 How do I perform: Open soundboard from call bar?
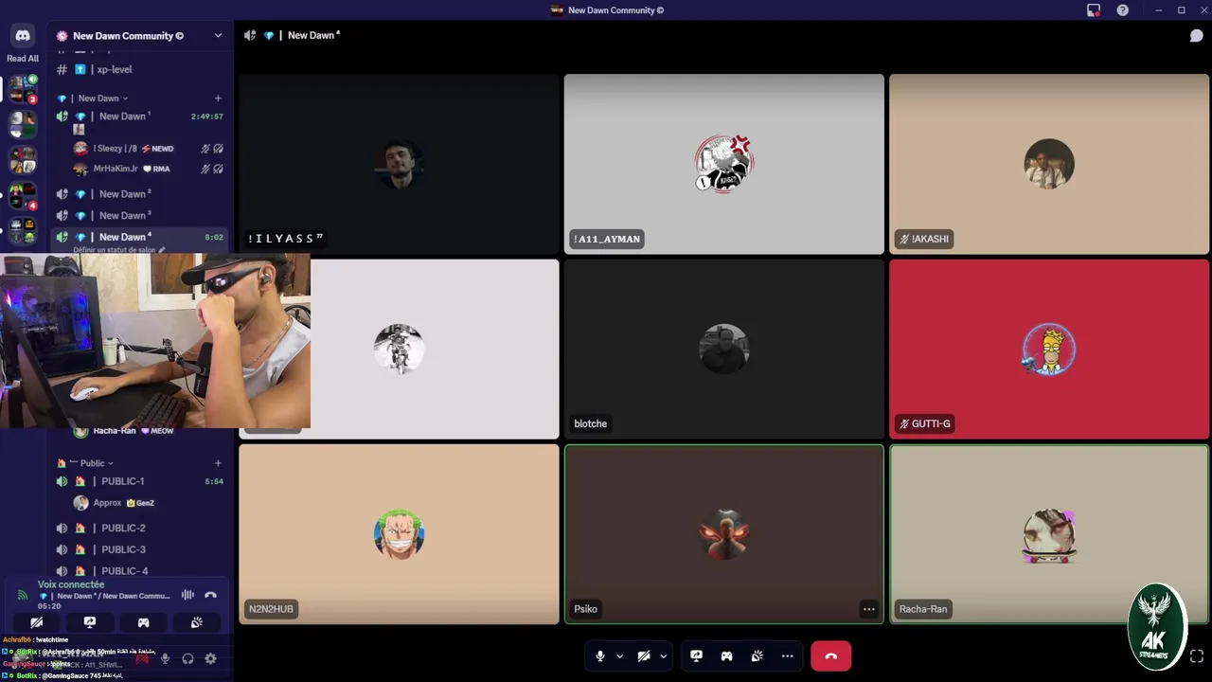(x=757, y=655)
